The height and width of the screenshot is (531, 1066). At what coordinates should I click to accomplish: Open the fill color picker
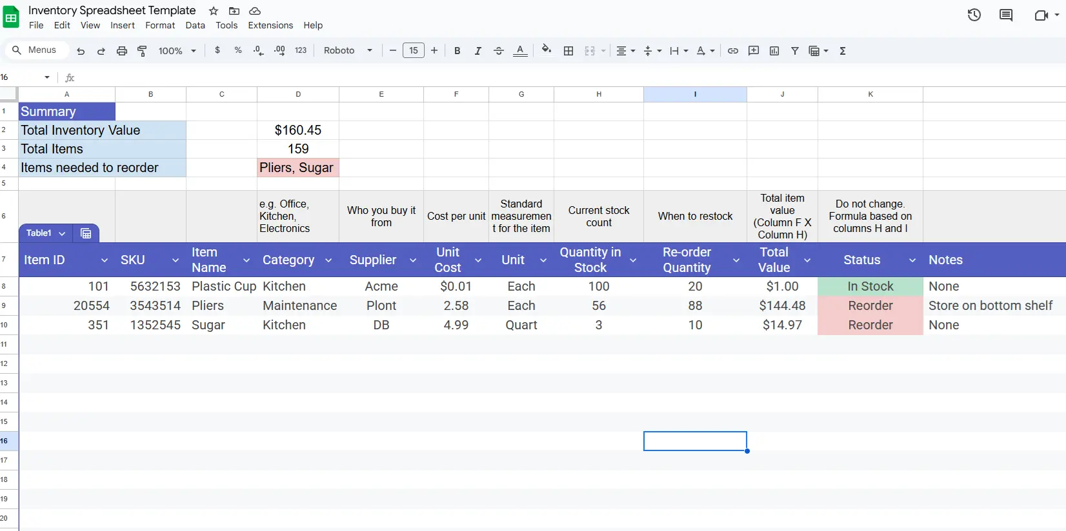(547, 50)
